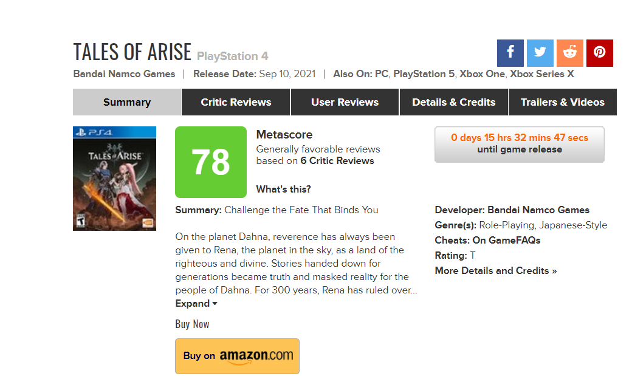Open the On GameFAQs cheats link
Viewport: 632px width, 376px height.
coord(507,240)
